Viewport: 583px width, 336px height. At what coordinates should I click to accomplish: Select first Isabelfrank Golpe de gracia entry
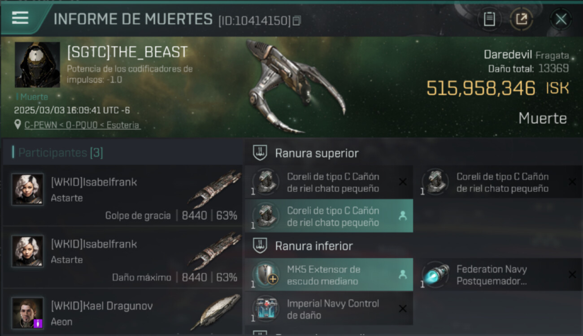pos(122,195)
